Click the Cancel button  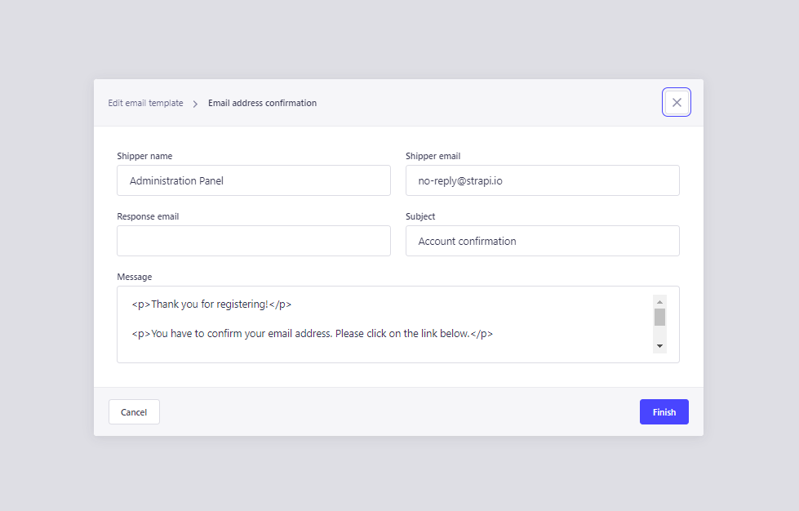click(x=133, y=411)
